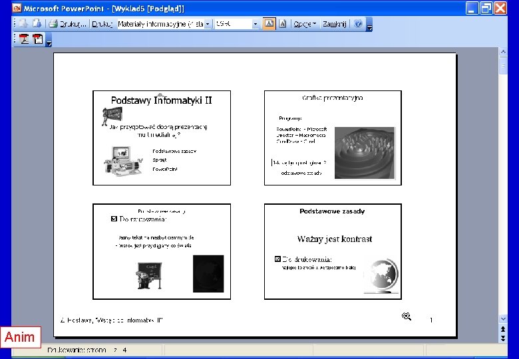This screenshot has width=519, height=359.
Task: Open the Opcje options menu
Action: coord(305,24)
